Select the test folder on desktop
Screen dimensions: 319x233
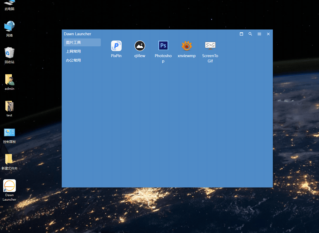9,106
